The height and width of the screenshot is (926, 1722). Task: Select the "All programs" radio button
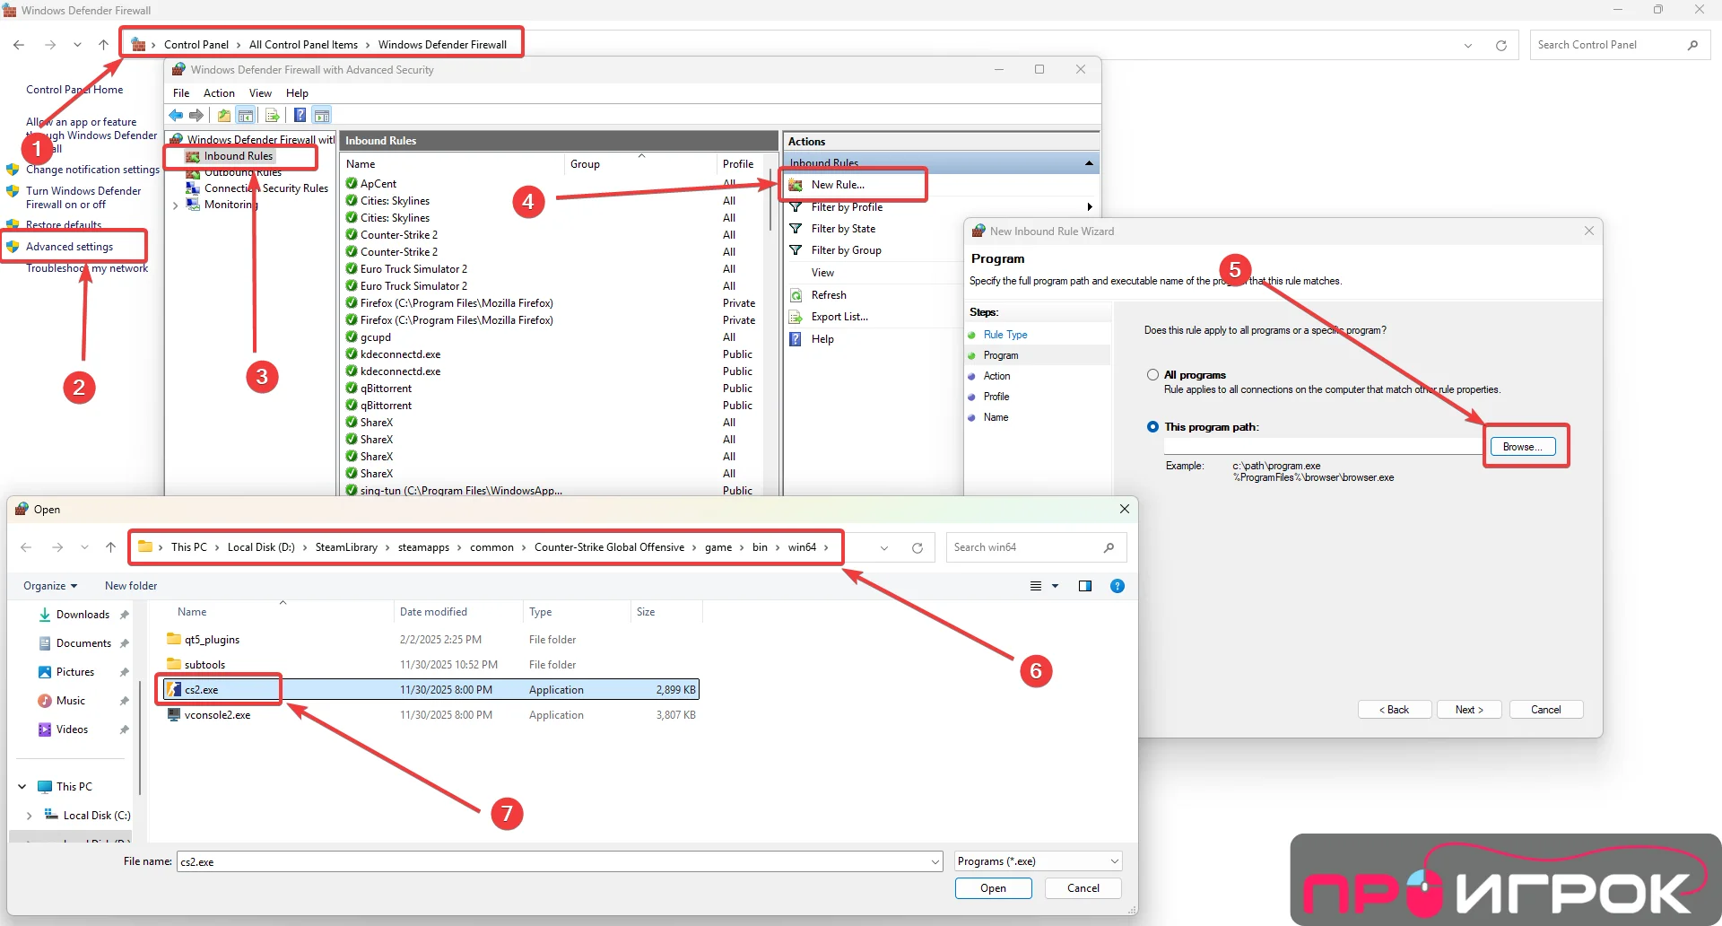(x=1152, y=375)
